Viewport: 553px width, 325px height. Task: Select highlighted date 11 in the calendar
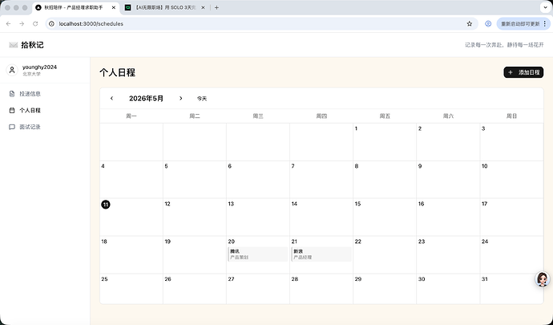pos(106,204)
